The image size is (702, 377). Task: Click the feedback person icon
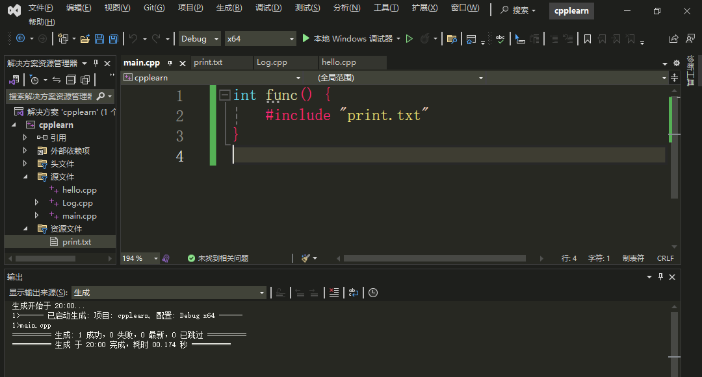(690, 39)
